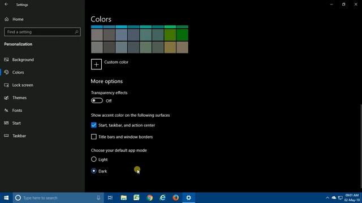Screen dimensions: 362x203
Task: Toggle Transparency effects switch
Action: pyautogui.click(x=97, y=100)
